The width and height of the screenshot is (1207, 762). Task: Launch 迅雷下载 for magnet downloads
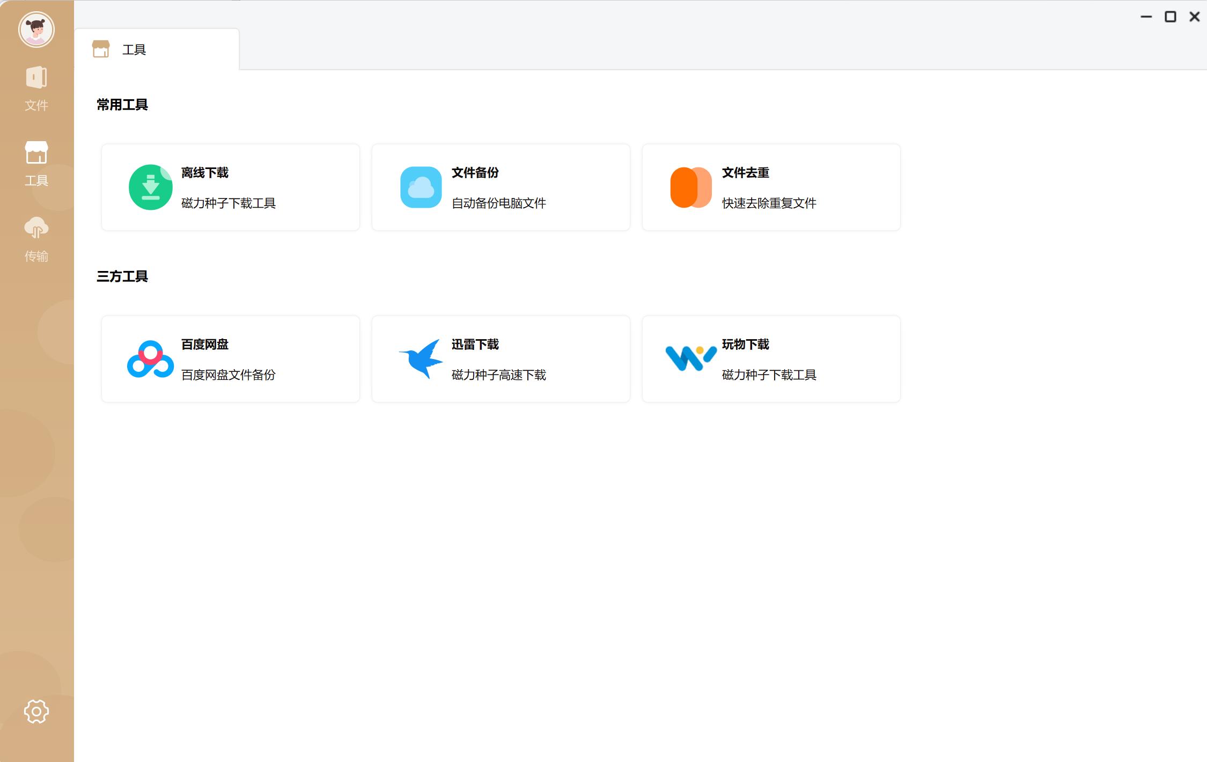point(501,358)
